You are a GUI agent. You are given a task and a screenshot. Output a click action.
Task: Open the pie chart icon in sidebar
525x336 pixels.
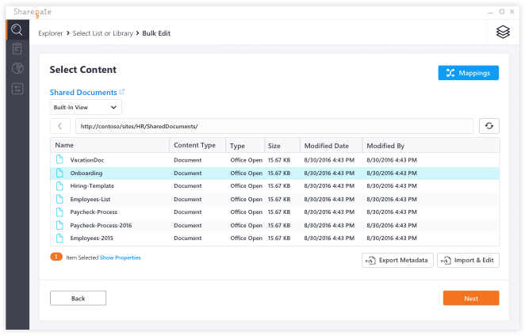[17, 68]
